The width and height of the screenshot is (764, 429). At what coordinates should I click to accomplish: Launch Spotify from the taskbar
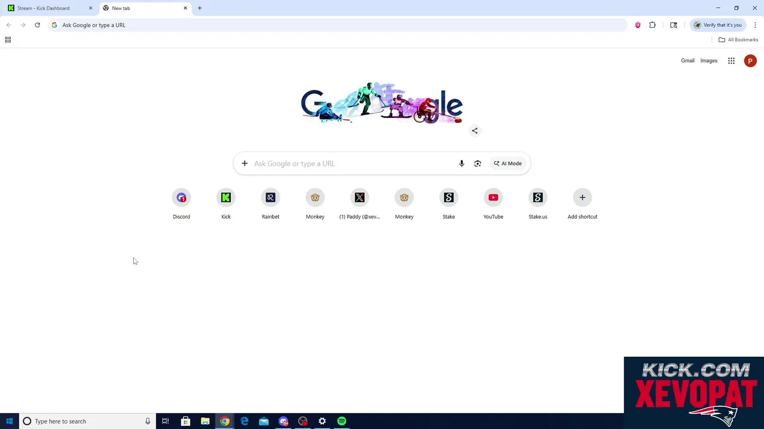(341, 421)
